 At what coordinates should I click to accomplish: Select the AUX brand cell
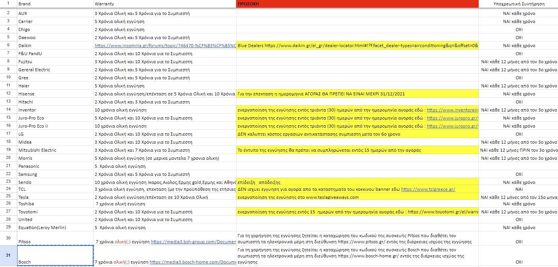click(x=55, y=13)
